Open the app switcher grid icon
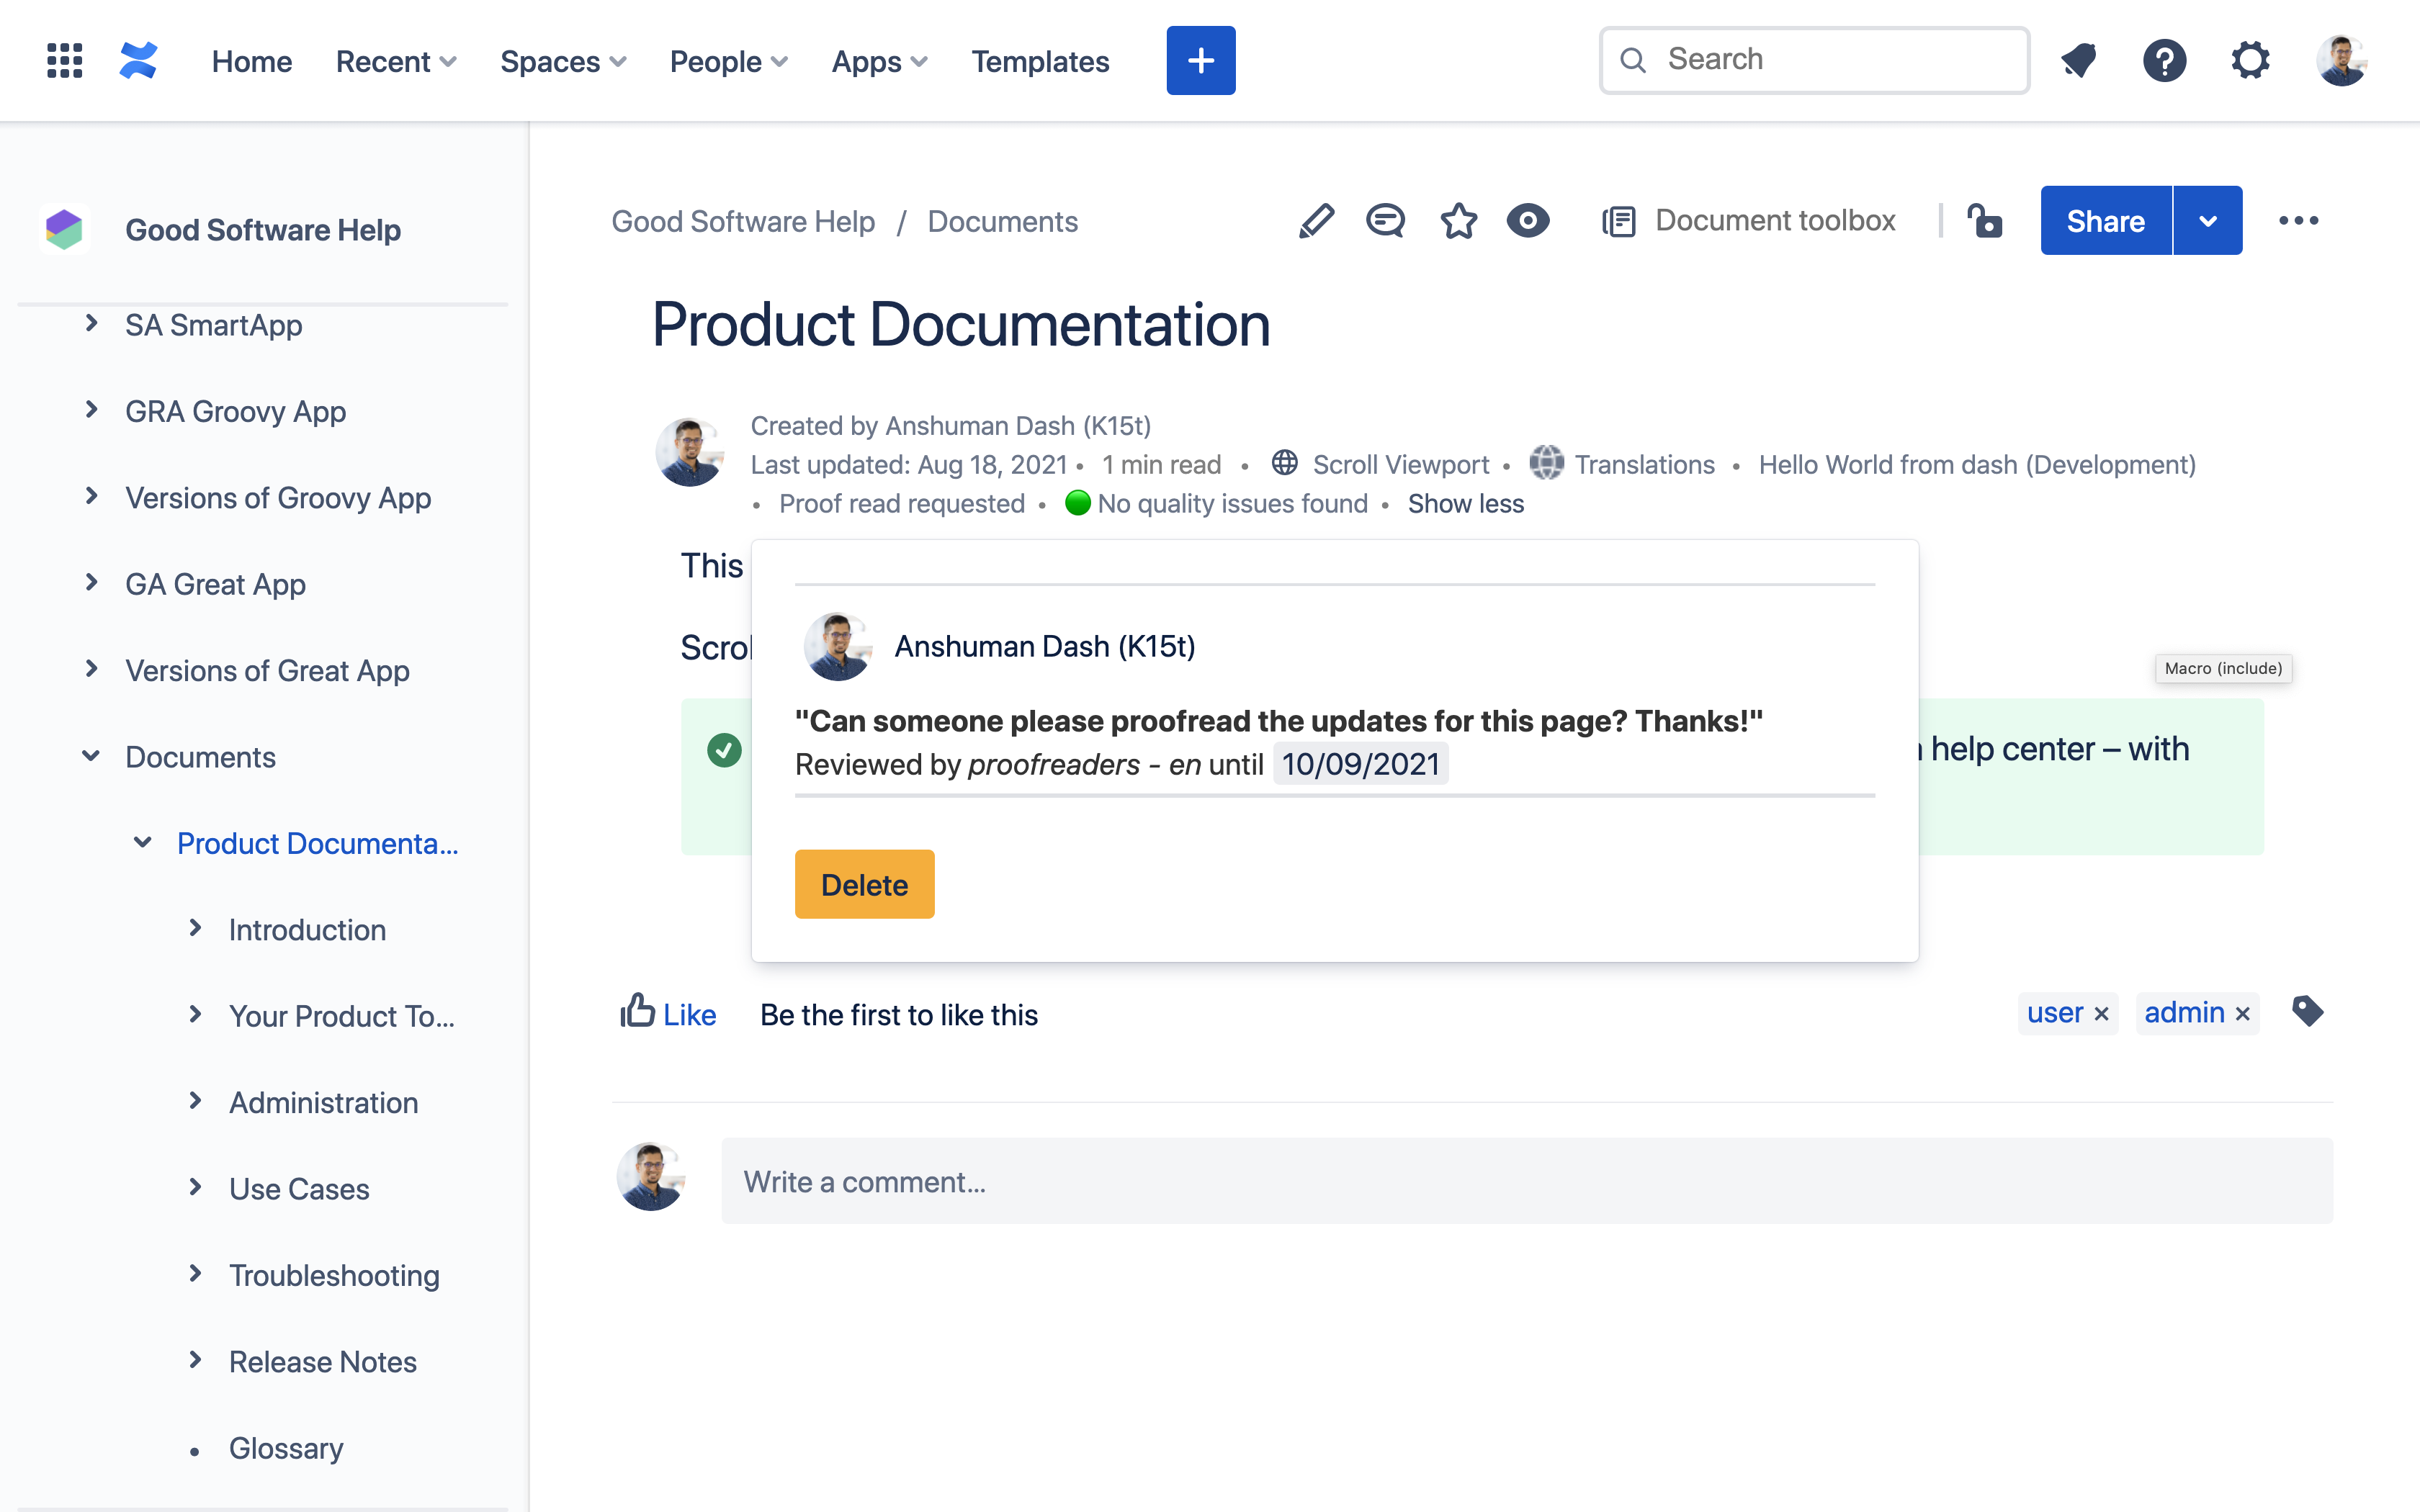 [x=65, y=61]
